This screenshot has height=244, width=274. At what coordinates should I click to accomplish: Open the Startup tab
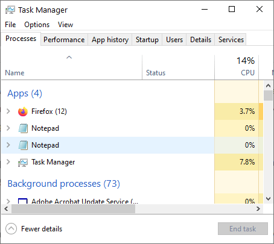pos(147,40)
